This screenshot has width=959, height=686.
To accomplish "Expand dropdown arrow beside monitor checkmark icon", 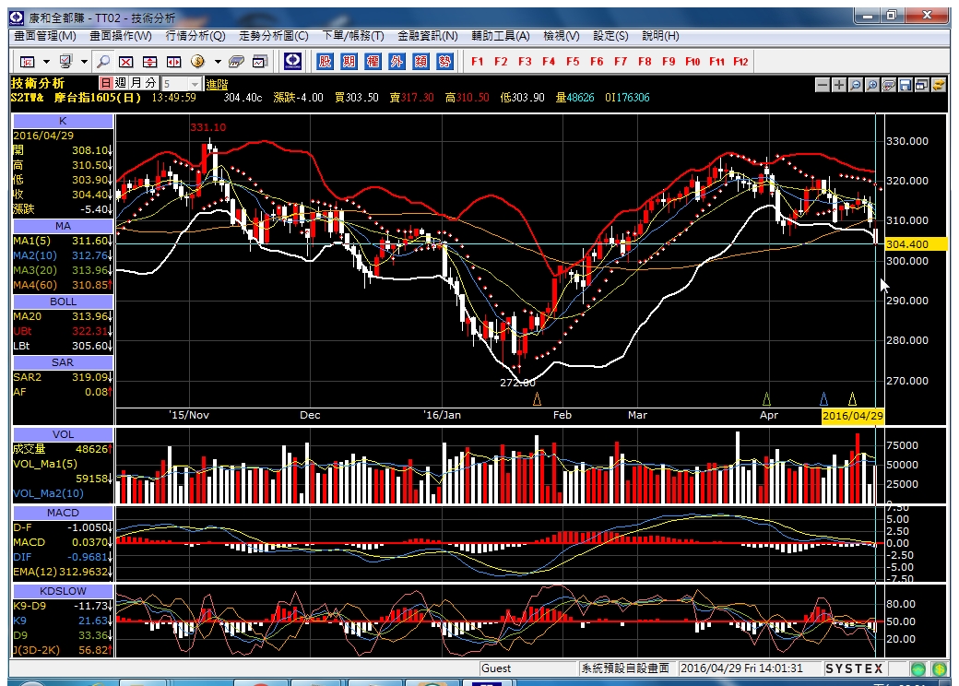I will 84,62.
